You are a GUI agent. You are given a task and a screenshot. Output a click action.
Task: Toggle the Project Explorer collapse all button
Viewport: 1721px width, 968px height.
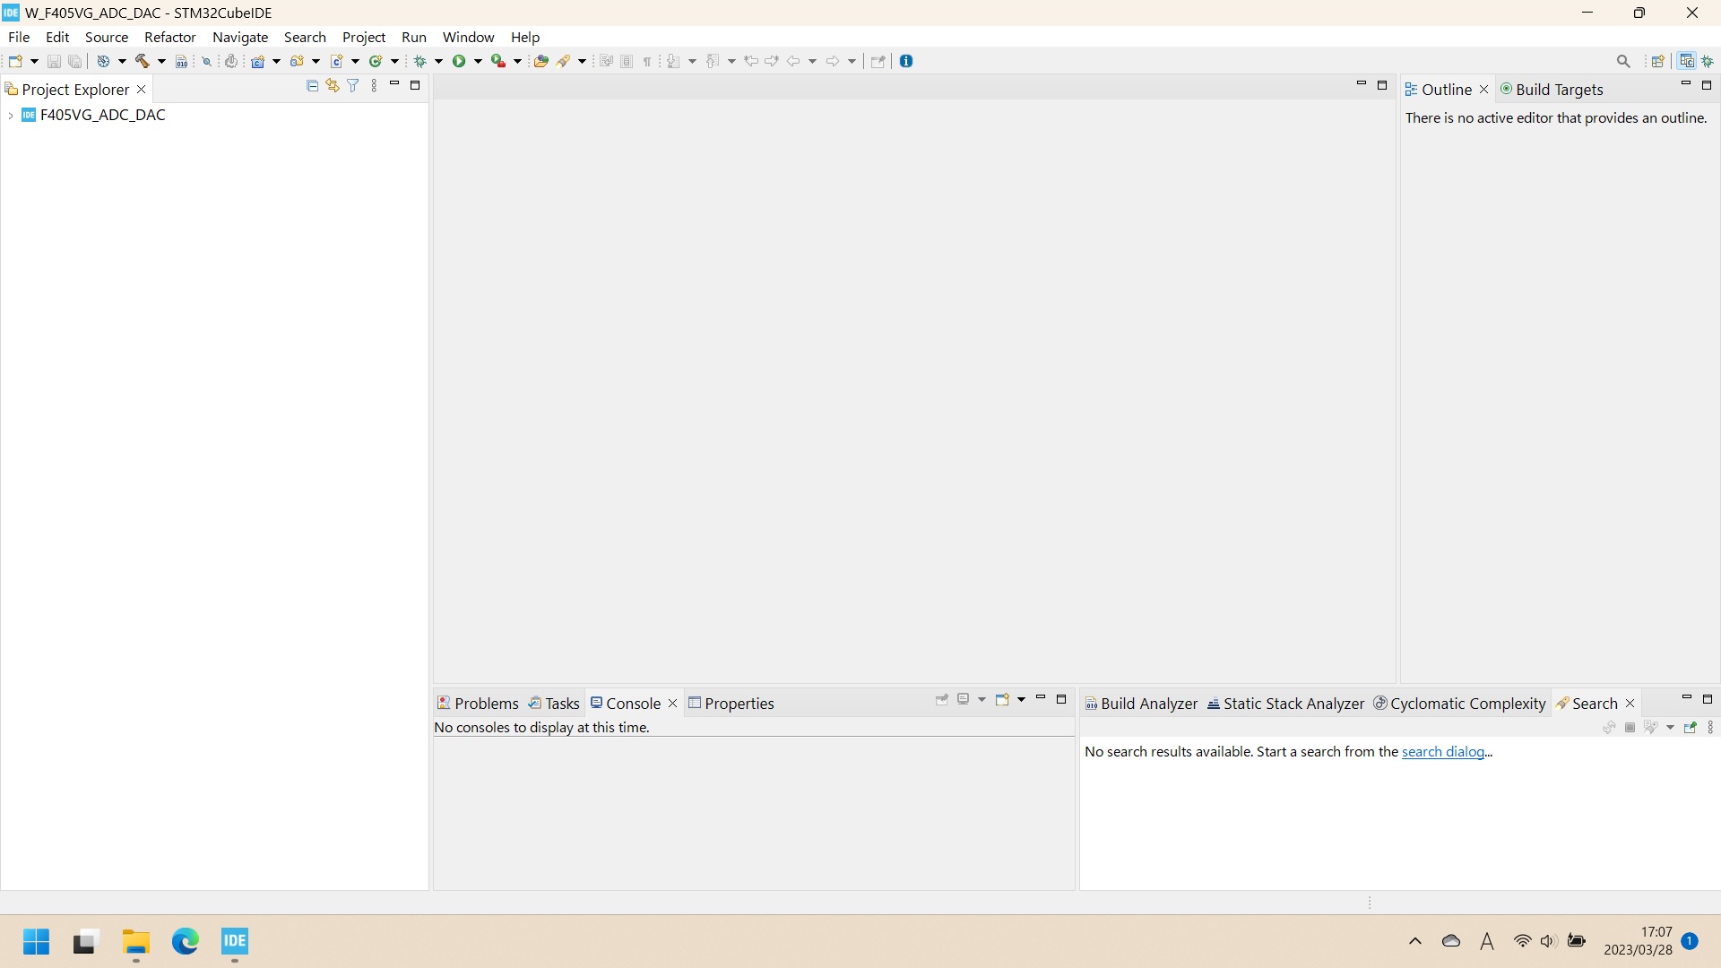point(312,84)
